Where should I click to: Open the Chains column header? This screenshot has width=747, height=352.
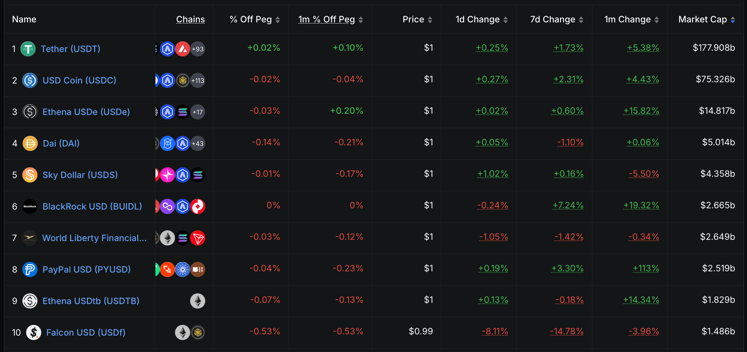coord(190,20)
